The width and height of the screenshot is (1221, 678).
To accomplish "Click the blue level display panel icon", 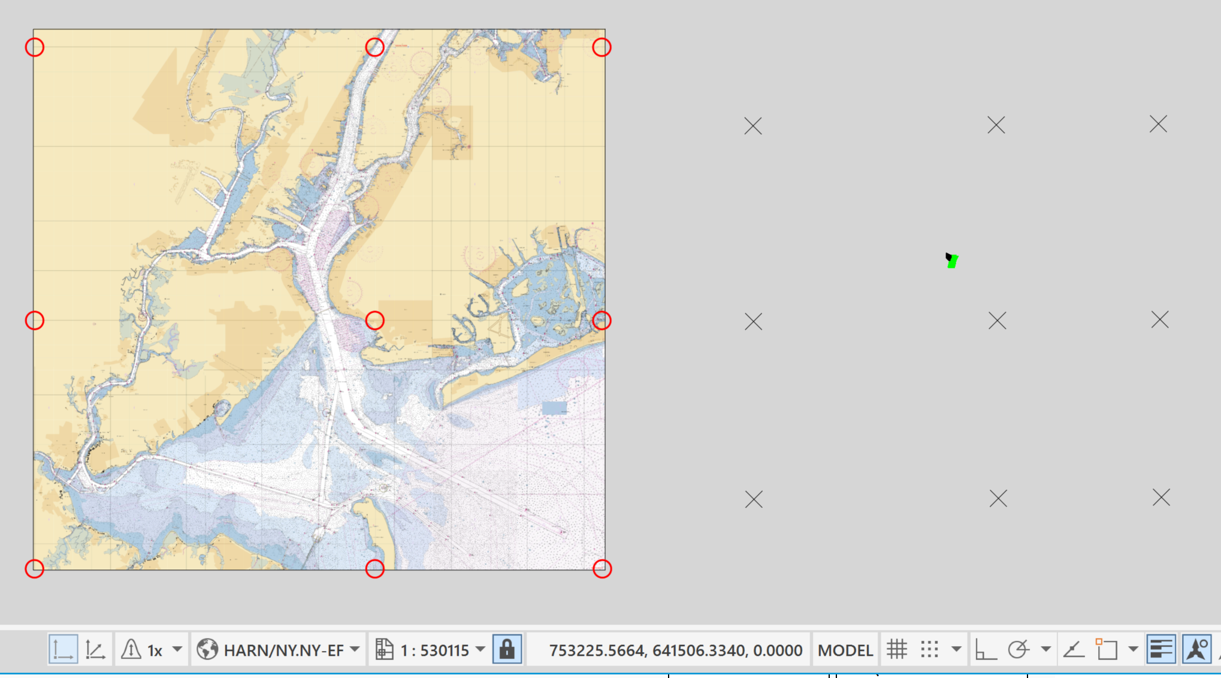I will 1161,648.
